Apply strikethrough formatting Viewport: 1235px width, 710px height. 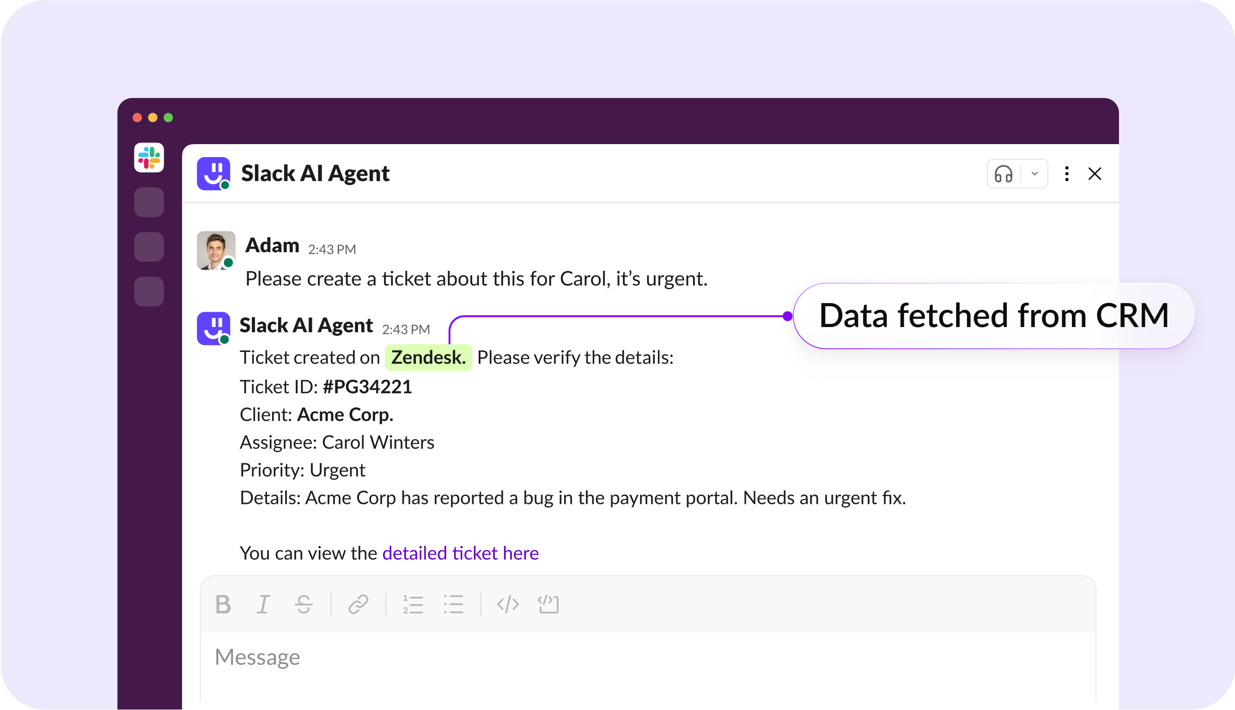pyautogui.click(x=303, y=605)
